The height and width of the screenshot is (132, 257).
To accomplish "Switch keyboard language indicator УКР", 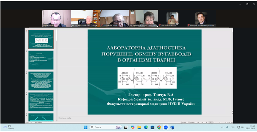I will tap(233, 127).
